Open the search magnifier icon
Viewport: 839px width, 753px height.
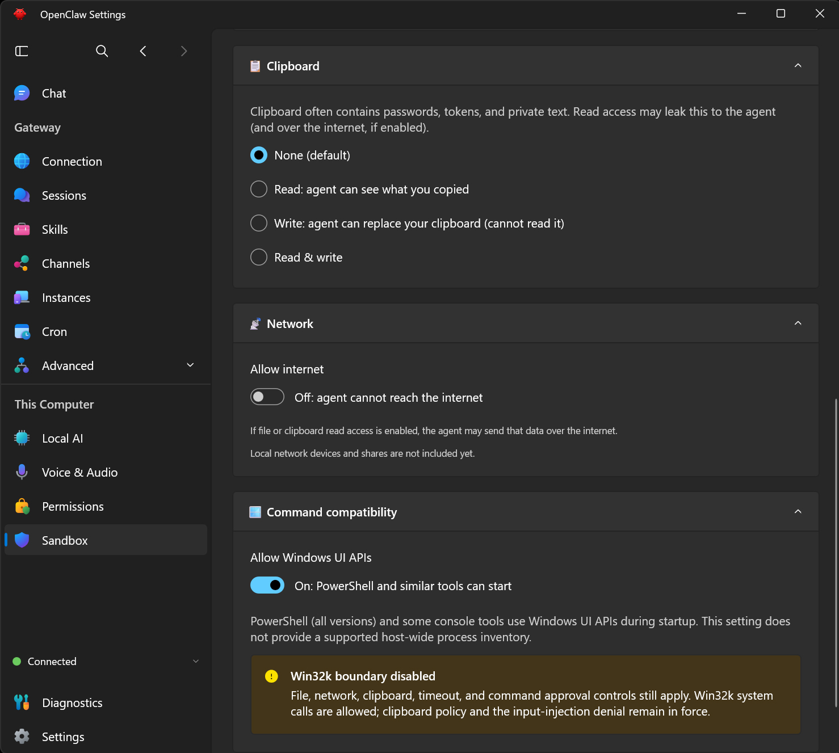point(102,51)
